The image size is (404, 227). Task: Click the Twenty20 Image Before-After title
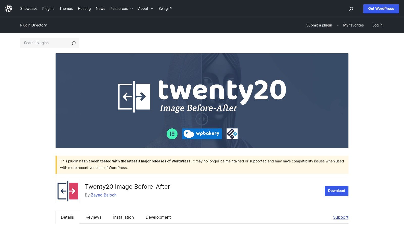(128, 187)
